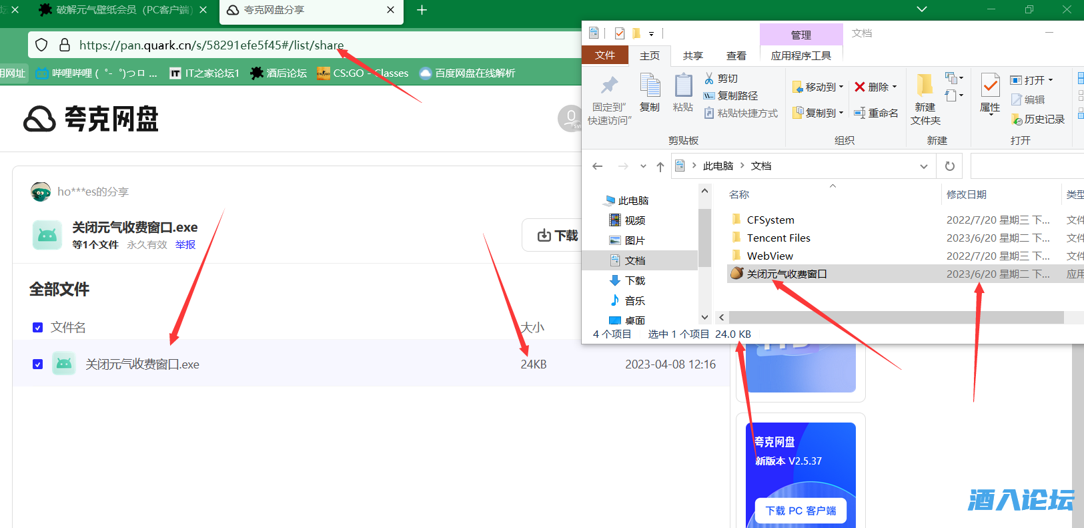Screen dimensions: 1084x528
Task: Switch to the 主页 ribbon tab
Action: (x=650, y=55)
